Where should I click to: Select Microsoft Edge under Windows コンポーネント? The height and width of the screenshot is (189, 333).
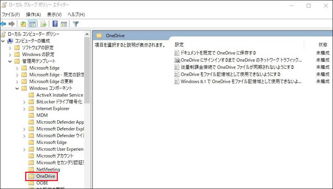(x=51, y=142)
